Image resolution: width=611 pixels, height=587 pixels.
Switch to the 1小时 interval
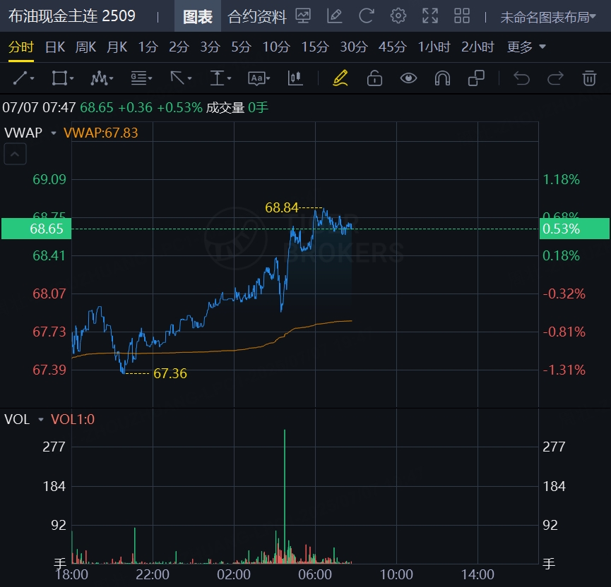[434, 47]
